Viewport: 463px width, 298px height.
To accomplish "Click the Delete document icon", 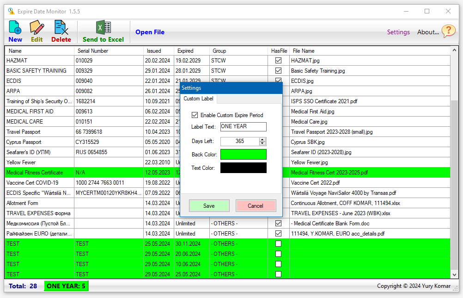I will point(61,27).
